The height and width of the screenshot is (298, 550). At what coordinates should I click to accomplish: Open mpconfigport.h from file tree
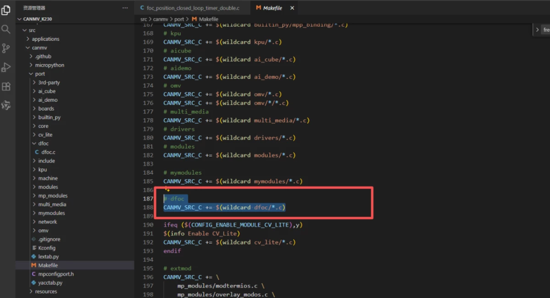56,274
